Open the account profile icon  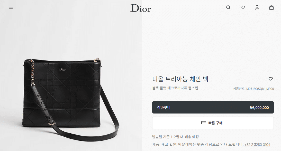(257, 7)
